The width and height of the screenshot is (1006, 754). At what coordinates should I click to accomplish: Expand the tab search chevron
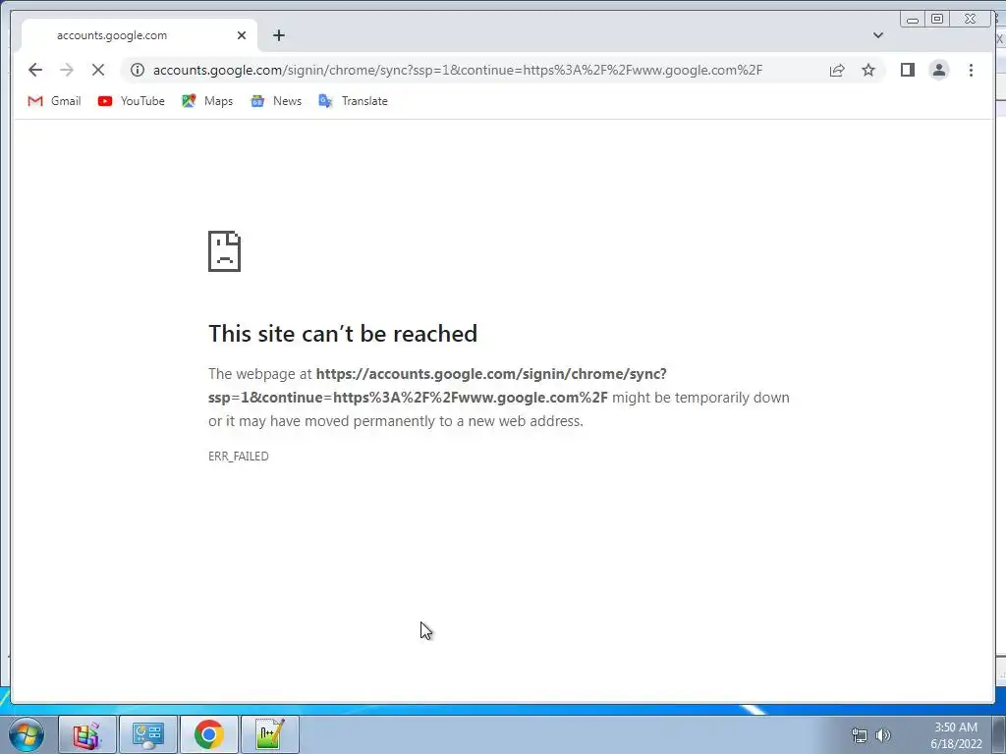pyautogui.click(x=878, y=35)
